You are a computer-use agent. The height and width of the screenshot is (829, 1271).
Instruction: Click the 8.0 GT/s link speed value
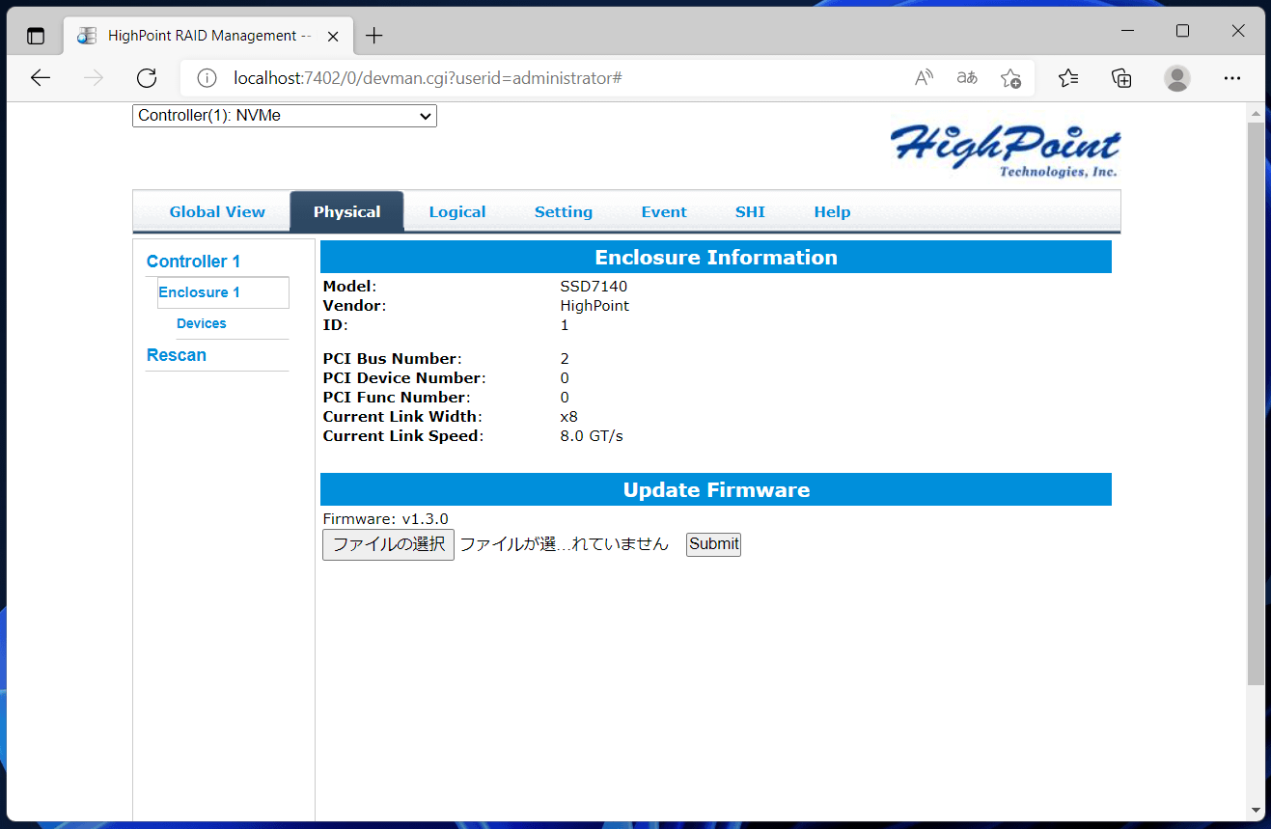(592, 436)
